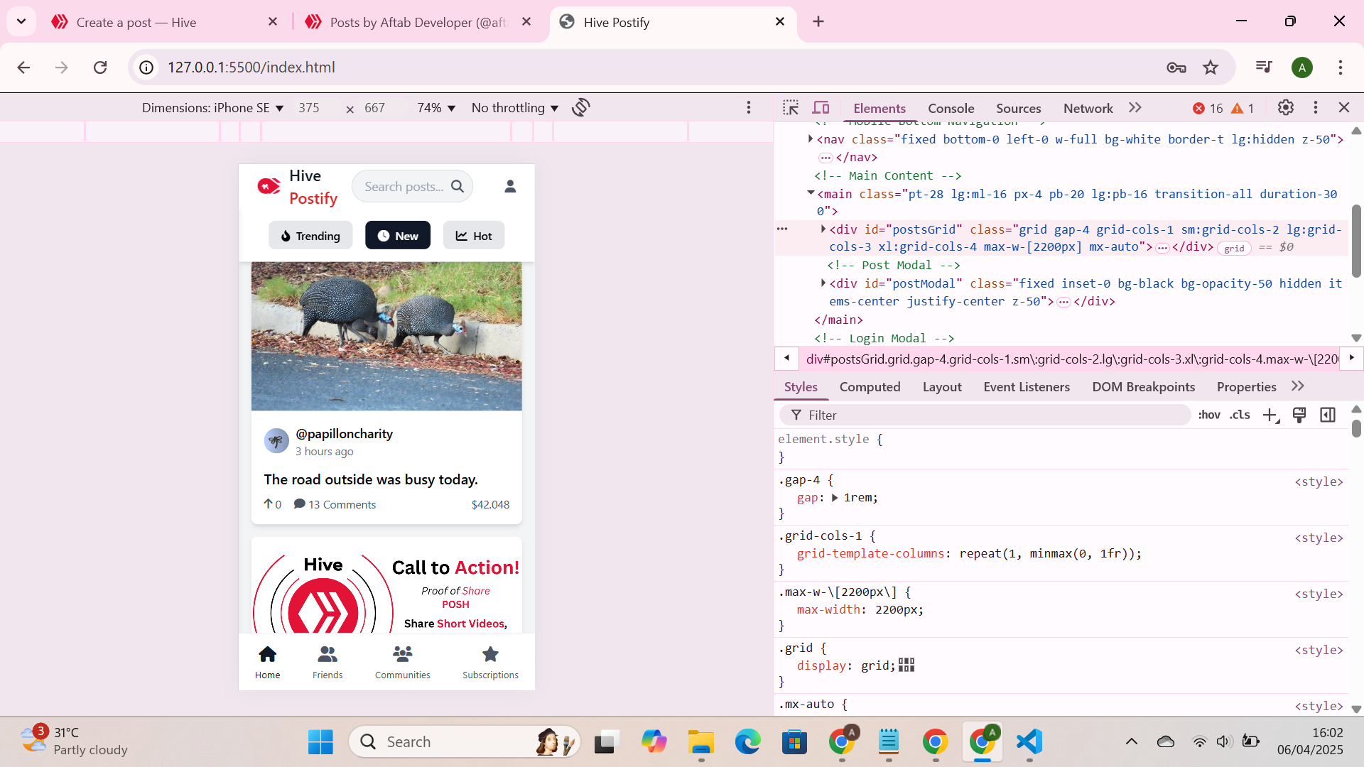Show more styles pane tabs

[x=1298, y=386]
